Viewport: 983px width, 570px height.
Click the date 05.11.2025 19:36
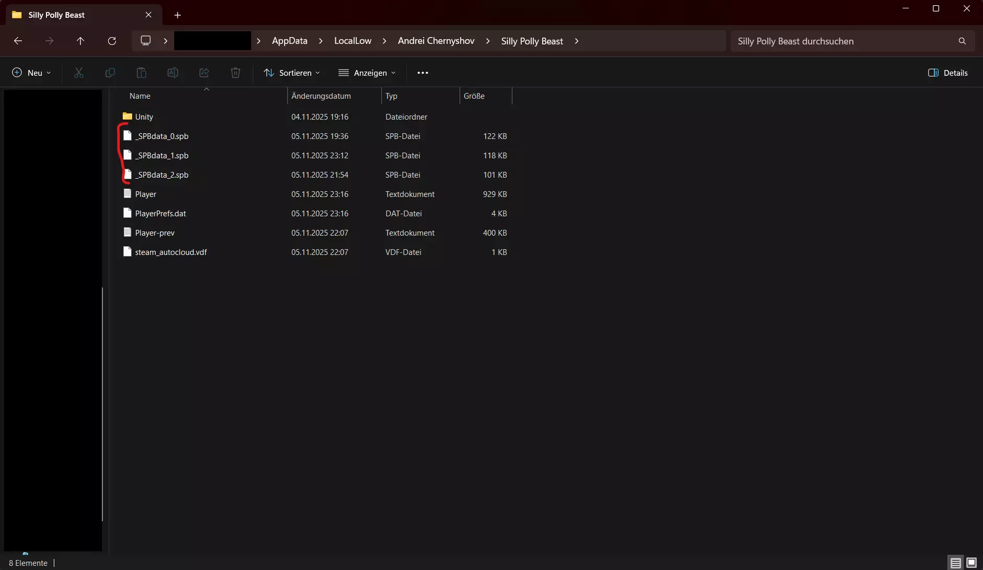point(320,136)
